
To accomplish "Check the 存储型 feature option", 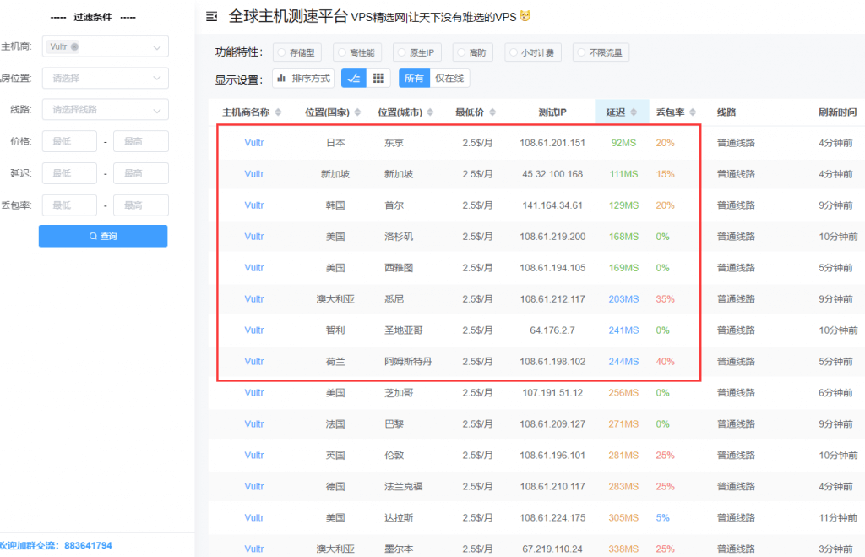I will point(296,52).
